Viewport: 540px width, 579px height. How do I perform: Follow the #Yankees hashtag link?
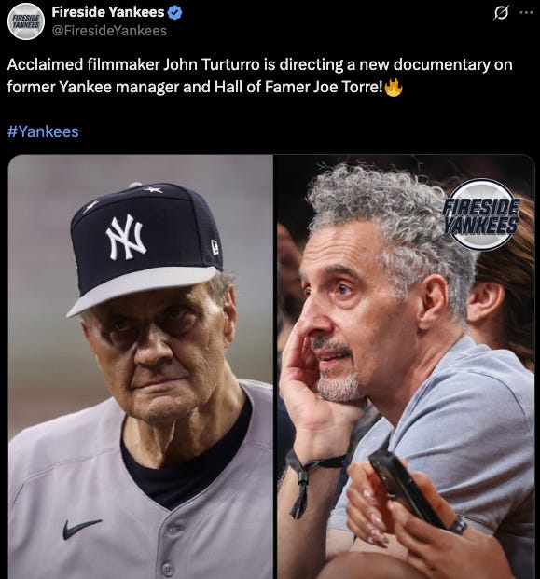[43, 131]
